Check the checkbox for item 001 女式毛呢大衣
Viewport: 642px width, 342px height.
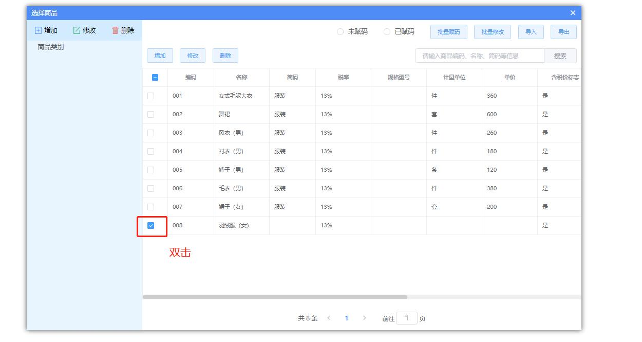[x=150, y=96]
